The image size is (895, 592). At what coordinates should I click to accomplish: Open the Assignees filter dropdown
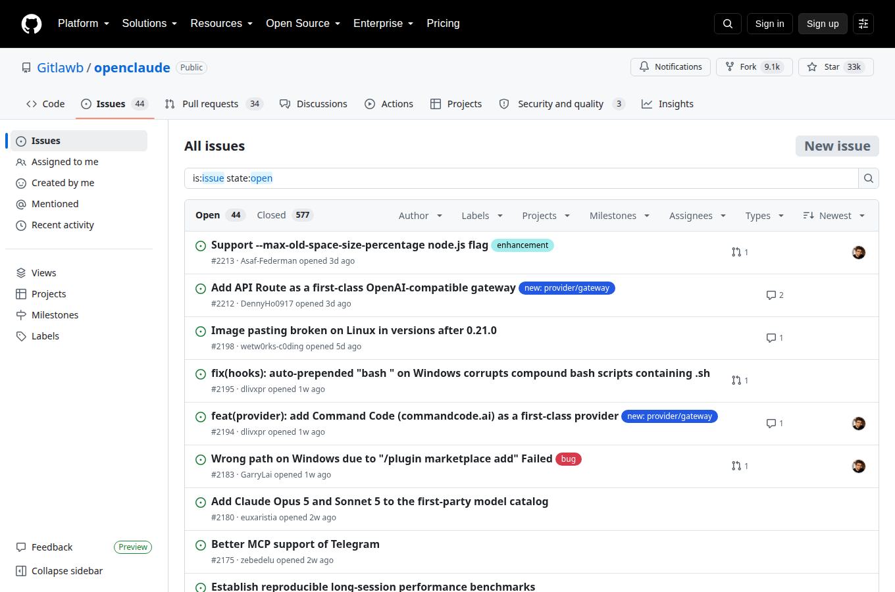click(x=698, y=216)
